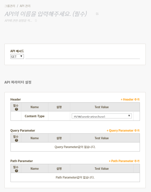Screen dimensions: 151x192
Task: Click the Path Parameter table's 설명 column header
Action: click(x=59, y=169)
